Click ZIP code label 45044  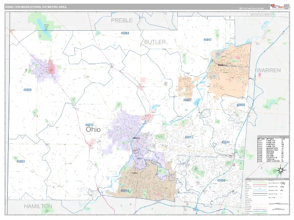pos(226,142)
